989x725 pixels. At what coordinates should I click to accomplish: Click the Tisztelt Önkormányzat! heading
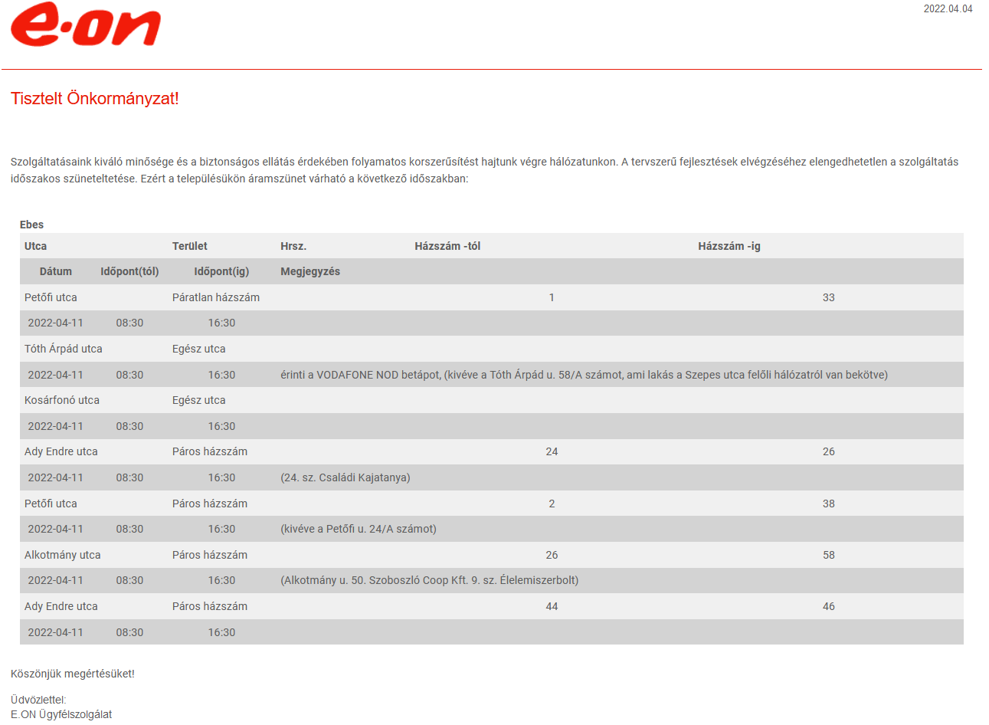point(95,98)
